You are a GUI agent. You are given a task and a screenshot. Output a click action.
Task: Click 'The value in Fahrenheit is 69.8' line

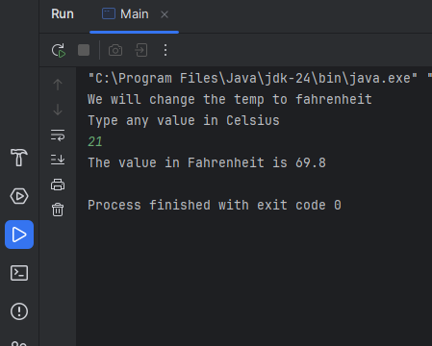[207, 162]
